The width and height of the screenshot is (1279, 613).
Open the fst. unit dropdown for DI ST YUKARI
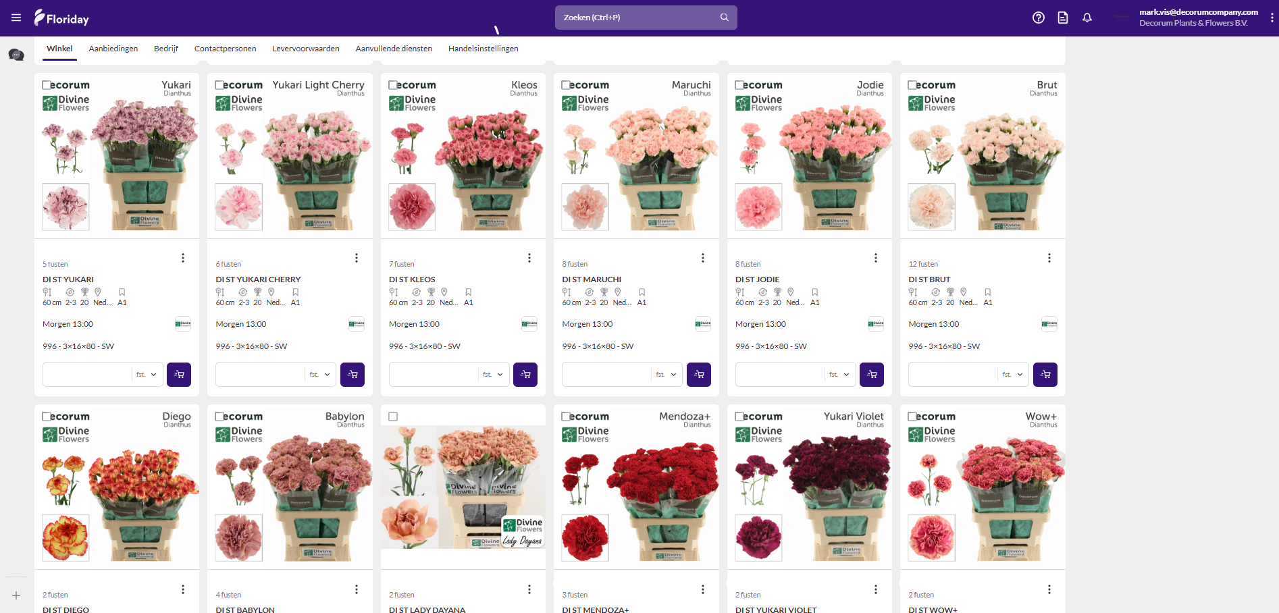[x=147, y=375]
